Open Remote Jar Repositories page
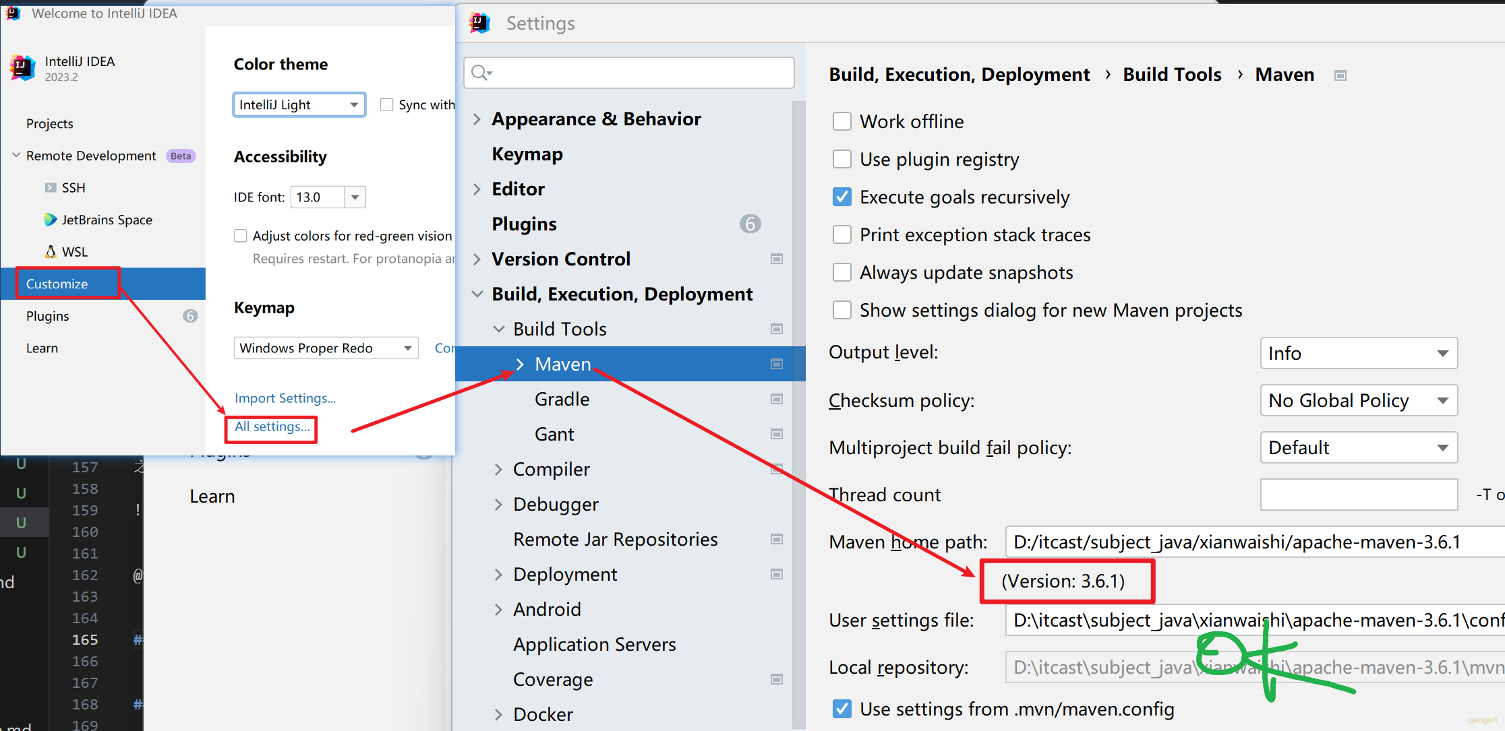 click(616, 540)
